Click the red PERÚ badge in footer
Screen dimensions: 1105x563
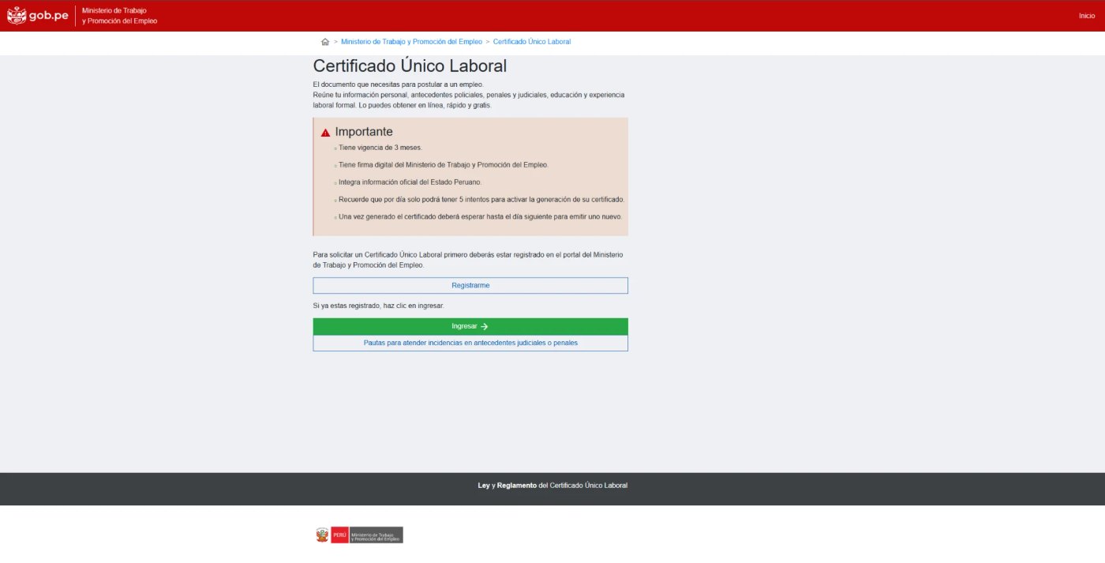[339, 535]
